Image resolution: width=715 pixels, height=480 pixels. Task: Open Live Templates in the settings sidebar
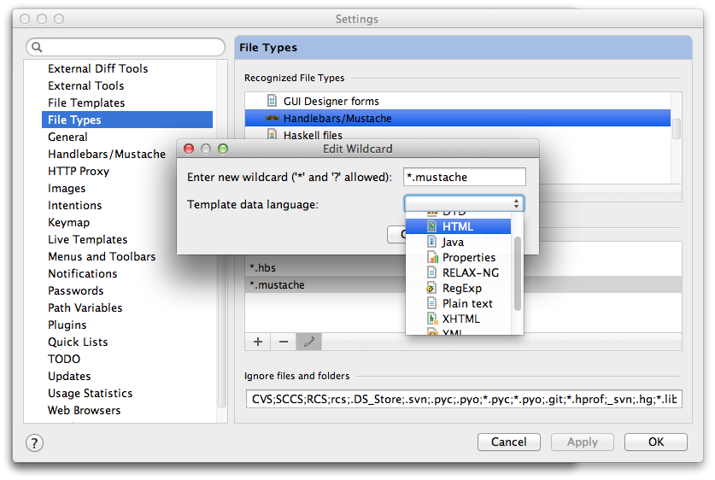(87, 240)
